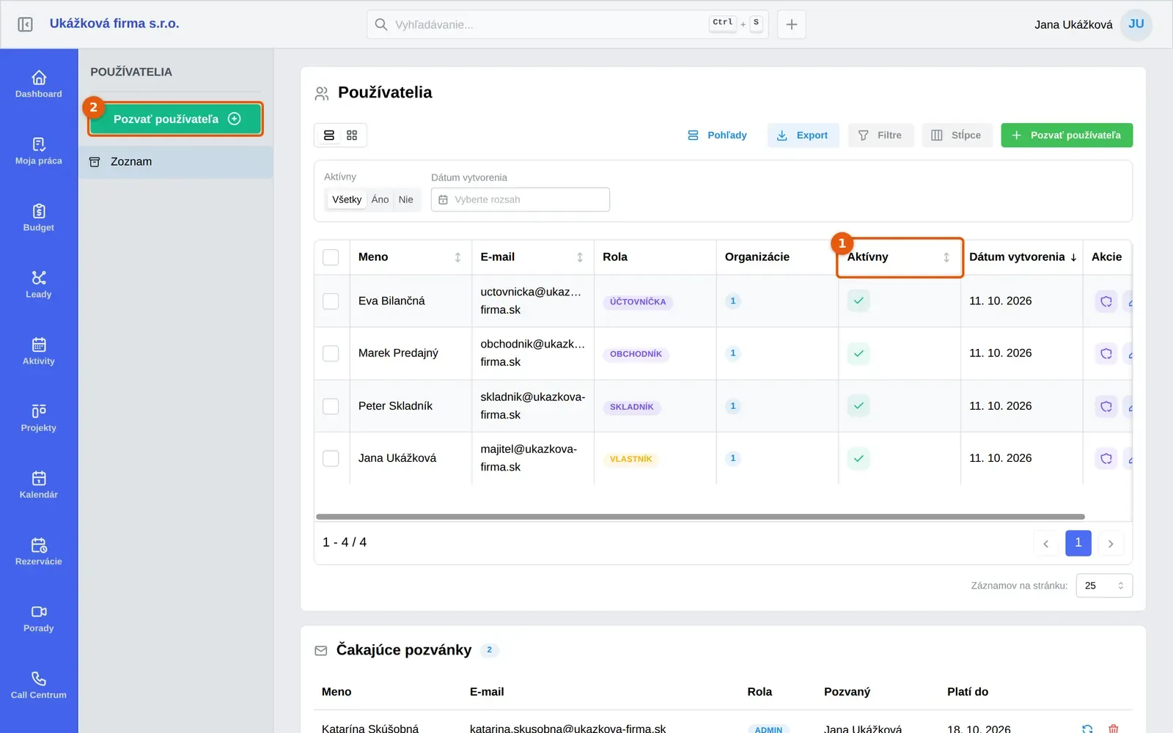The width and height of the screenshot is (1173, 733).
Task: Click Export button
Action: pos(803,136)
